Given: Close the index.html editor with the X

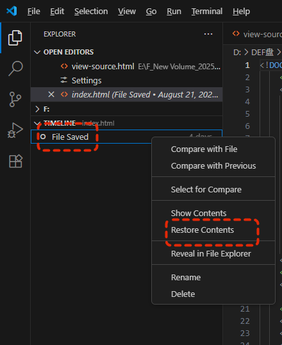Looking at the screenshot, I should (51, 95).
